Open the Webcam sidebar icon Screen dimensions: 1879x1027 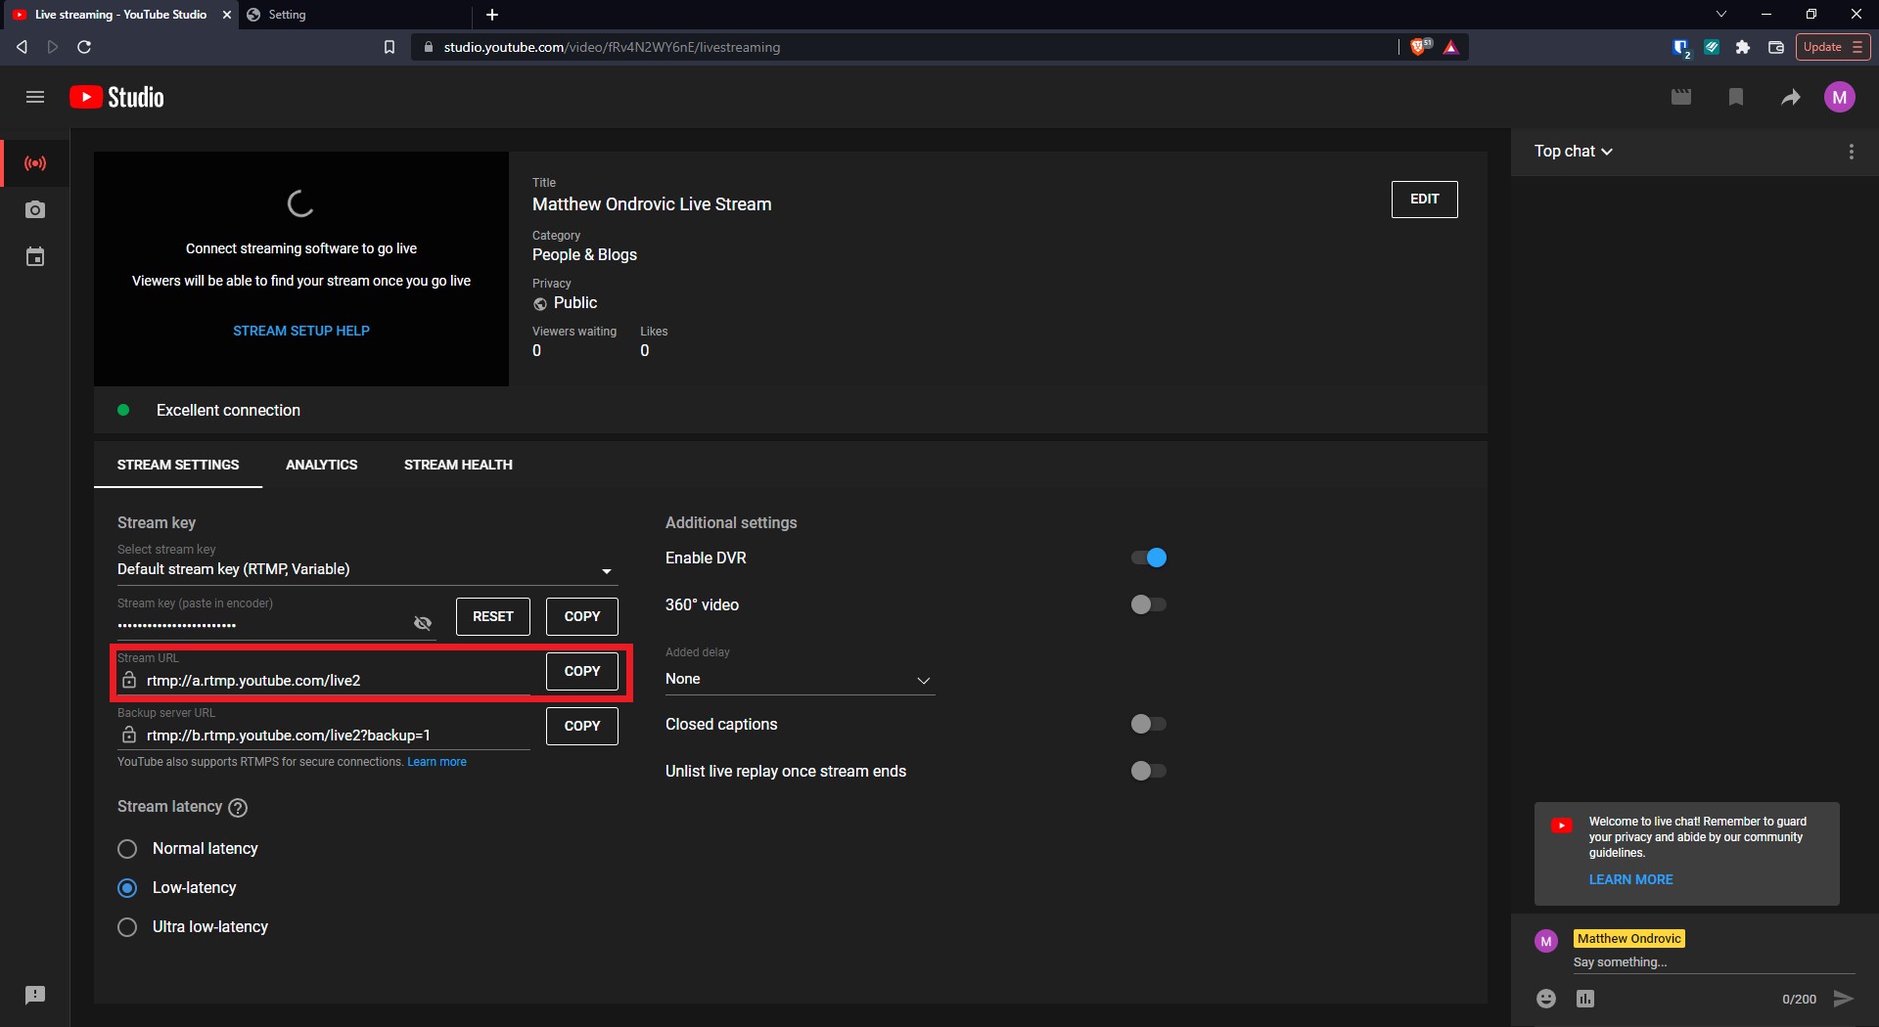(x=35, y=209)
